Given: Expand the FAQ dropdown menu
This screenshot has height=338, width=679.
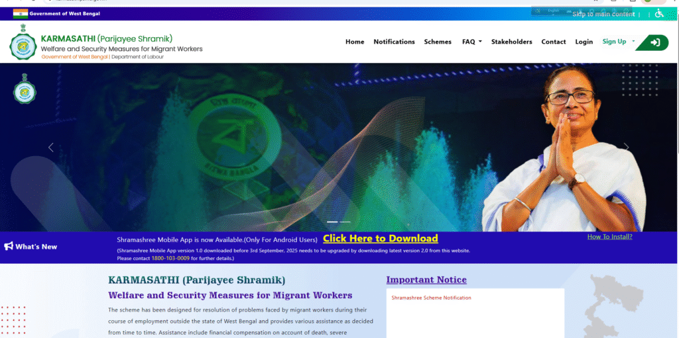Looking at the screenshot, I should (472, 42).
